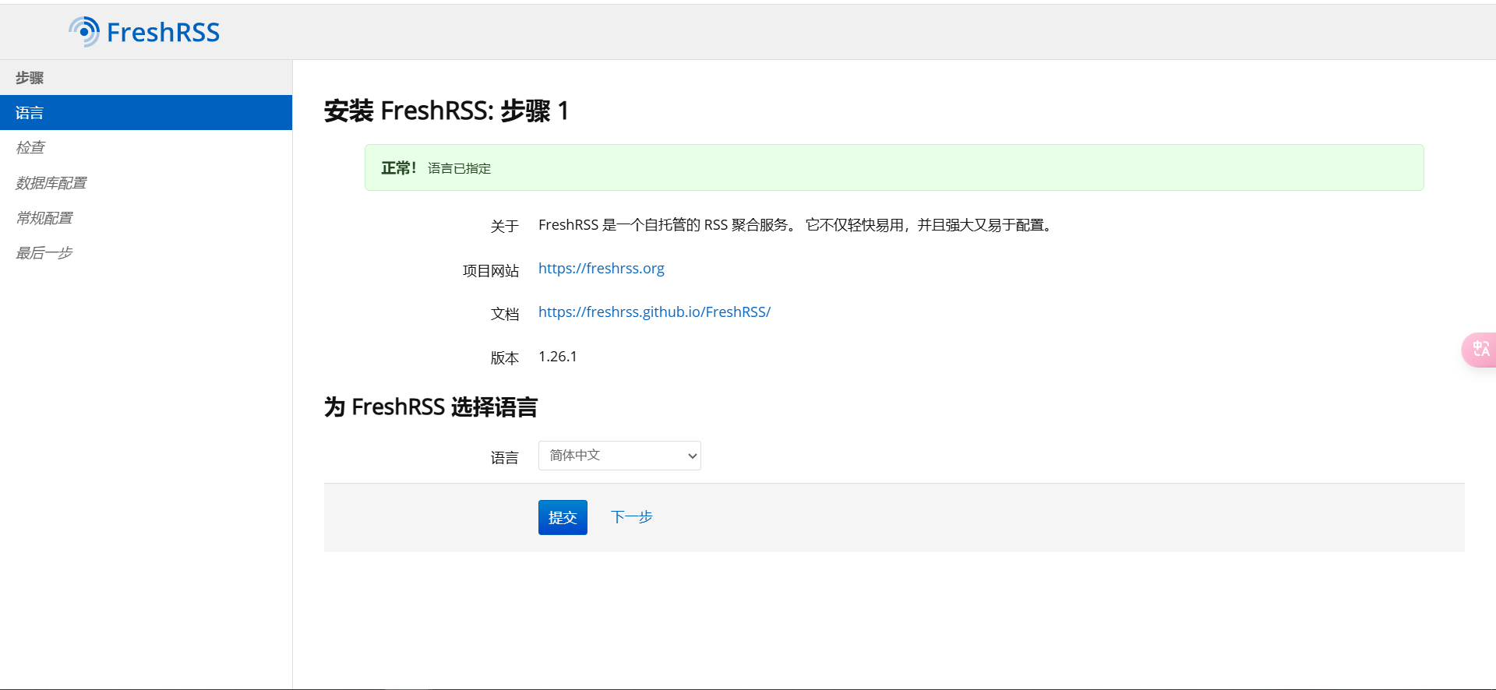Click the 步骤 sidebar heading
The image size is (1496, 690).
(x=30, y=78)
